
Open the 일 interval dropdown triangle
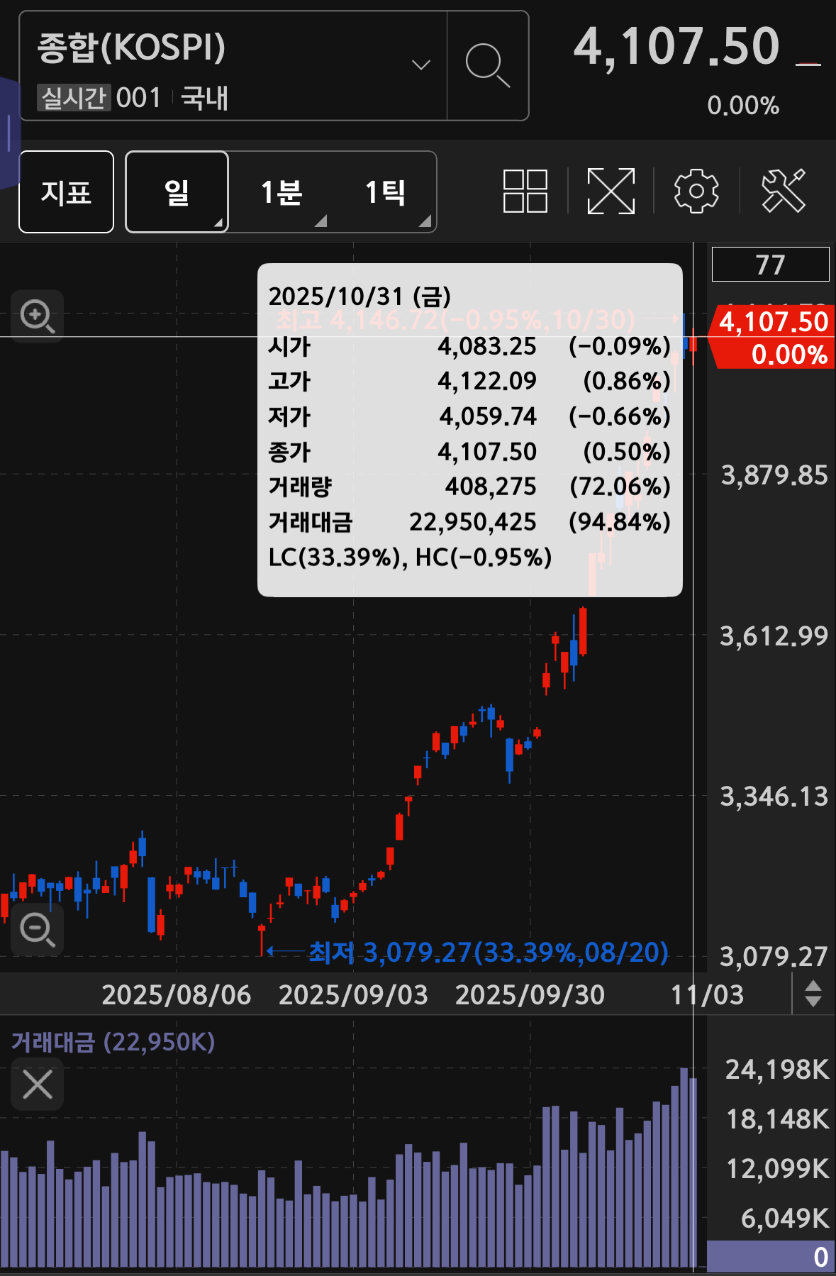click(218, 223)
